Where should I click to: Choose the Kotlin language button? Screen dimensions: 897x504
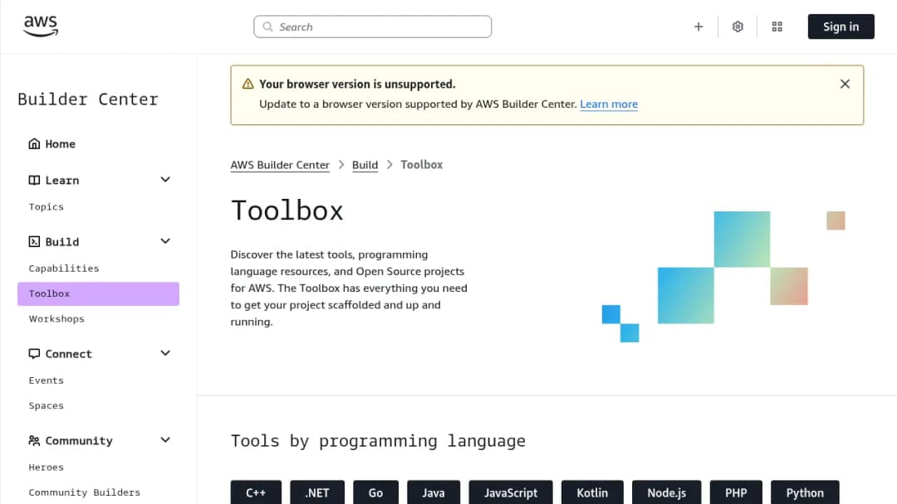tap(592, 492)
